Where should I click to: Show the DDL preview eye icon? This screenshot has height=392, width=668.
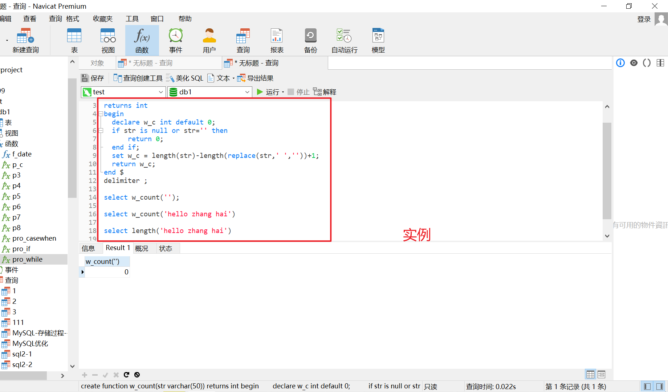click(x=634, y=63)
